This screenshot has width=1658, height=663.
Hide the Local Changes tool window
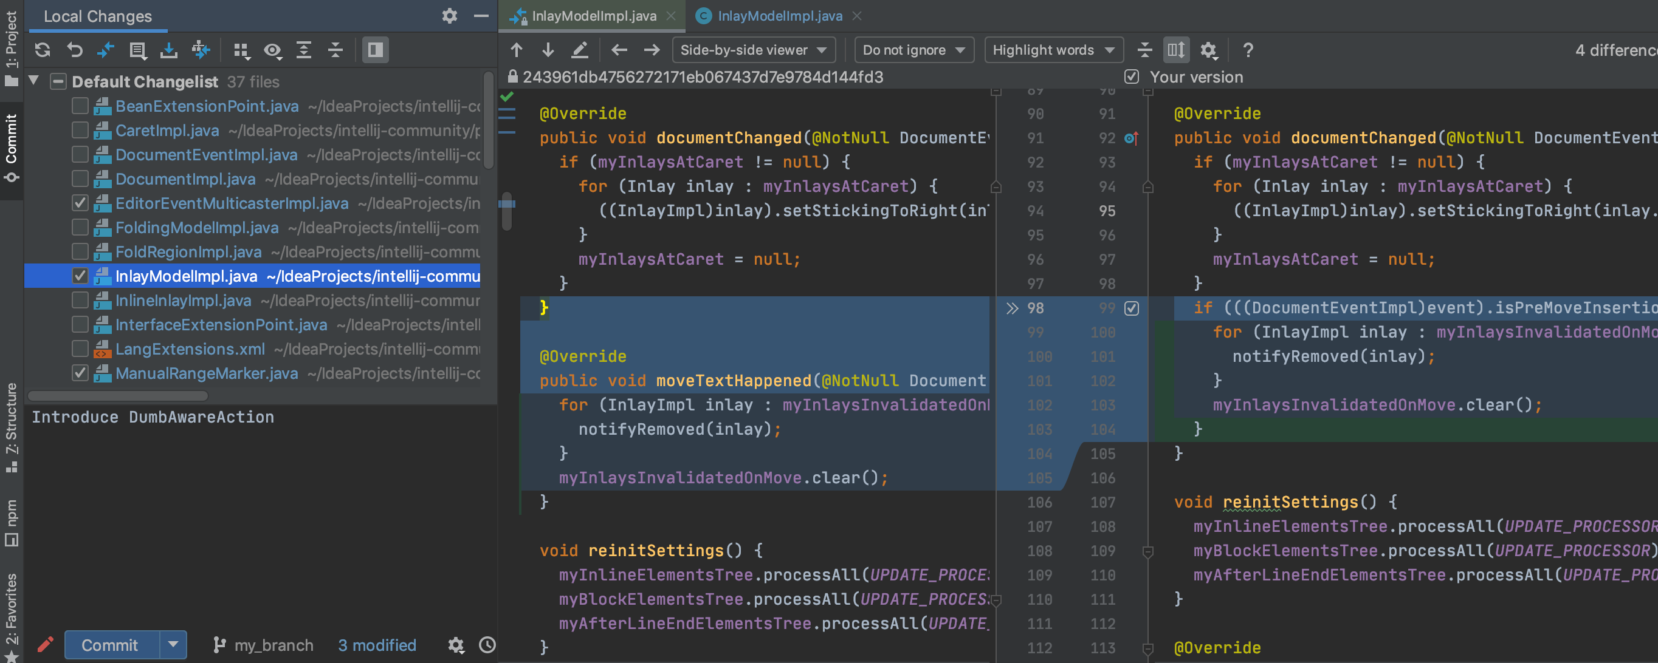click(x=481, y=16)
